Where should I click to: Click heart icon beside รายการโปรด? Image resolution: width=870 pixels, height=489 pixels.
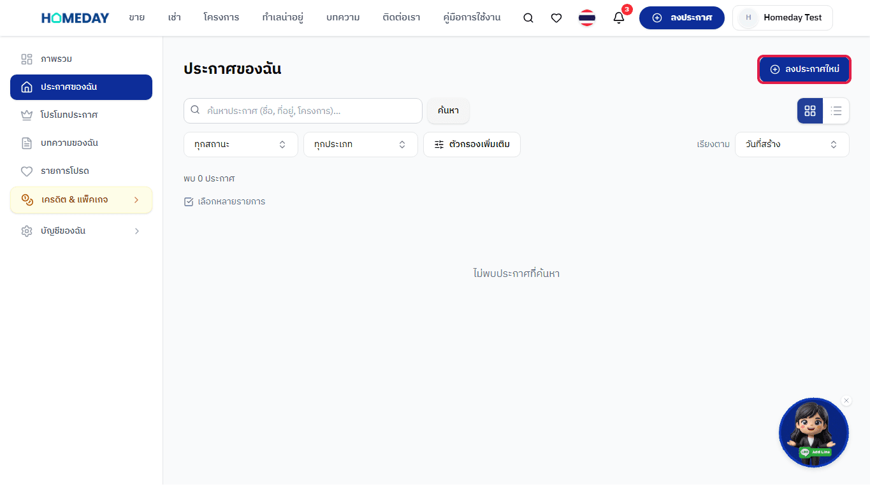[27, 171]
